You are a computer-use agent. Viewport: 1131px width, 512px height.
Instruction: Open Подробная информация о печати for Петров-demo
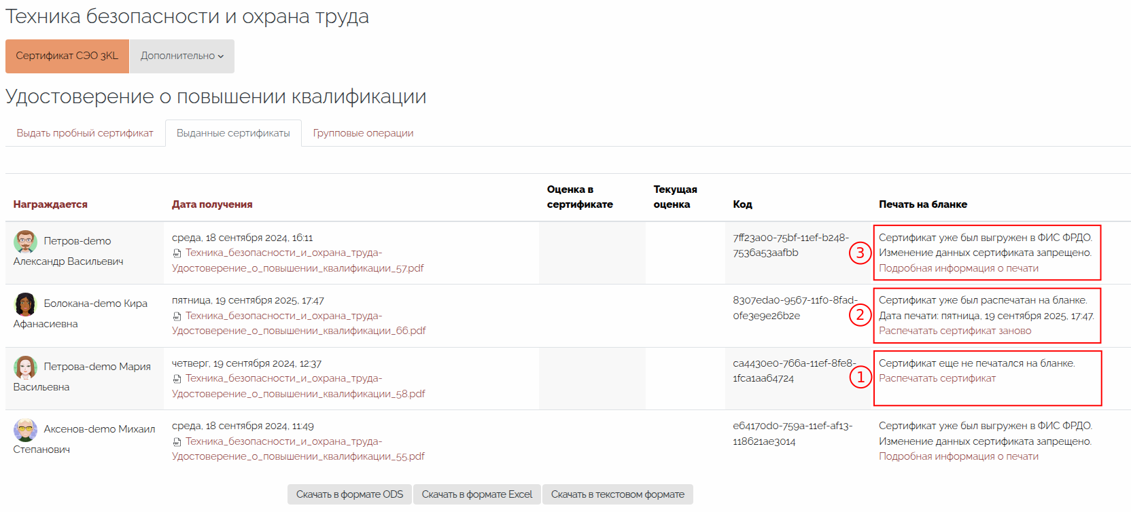958,268
